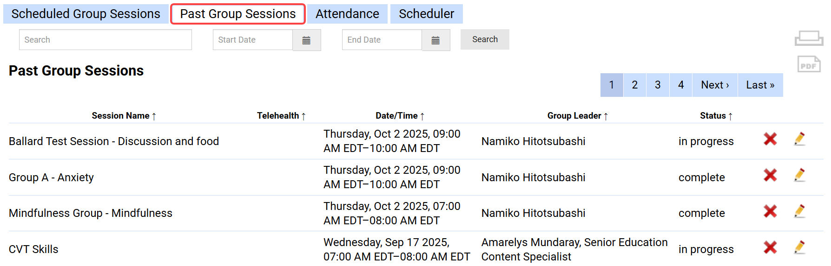Open the Start Date calendar picker
This screenshot has height=266, width=831.
[306, 40]
